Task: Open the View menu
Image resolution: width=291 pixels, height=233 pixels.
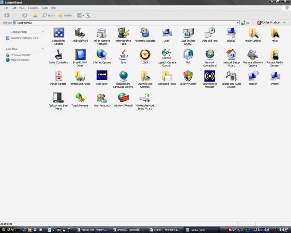Action: pyautogui.click(x=22, y=8)
